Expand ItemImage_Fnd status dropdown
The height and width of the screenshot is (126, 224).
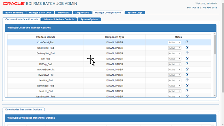click(x=175, y=86)
